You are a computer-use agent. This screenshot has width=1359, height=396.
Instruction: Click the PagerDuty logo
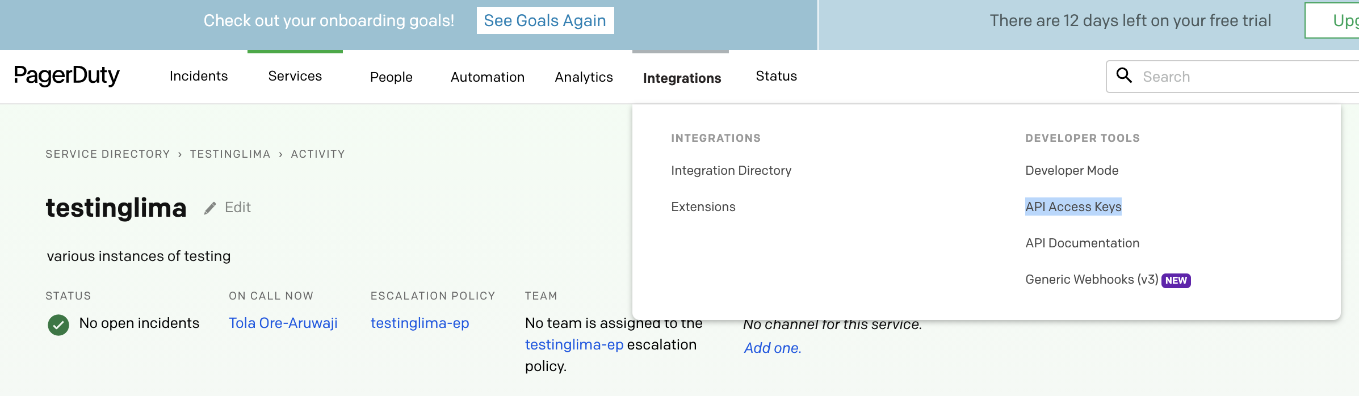click(66, 75)
